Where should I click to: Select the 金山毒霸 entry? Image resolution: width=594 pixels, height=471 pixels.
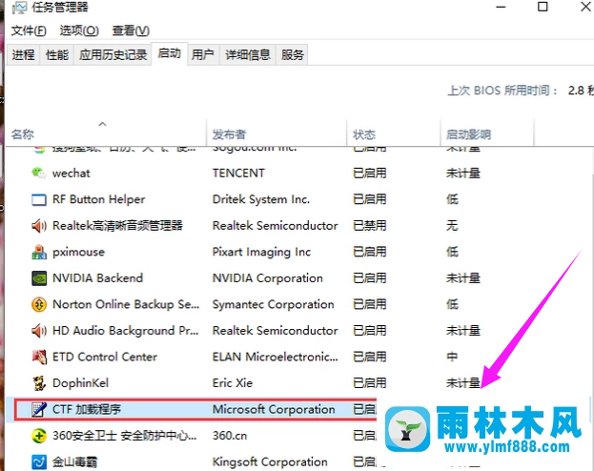tap(74, 461)
